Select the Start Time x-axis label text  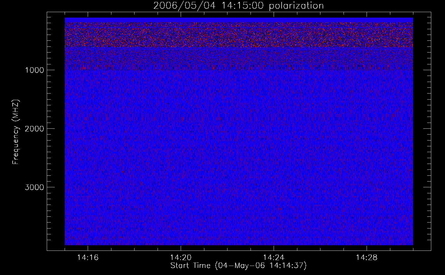(190, 266)
